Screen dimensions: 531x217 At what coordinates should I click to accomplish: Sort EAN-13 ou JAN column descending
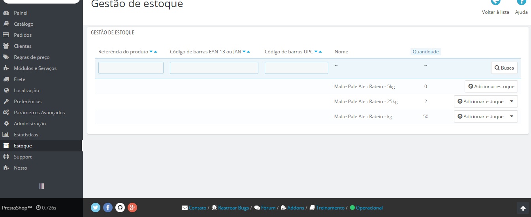click(244, 52)
